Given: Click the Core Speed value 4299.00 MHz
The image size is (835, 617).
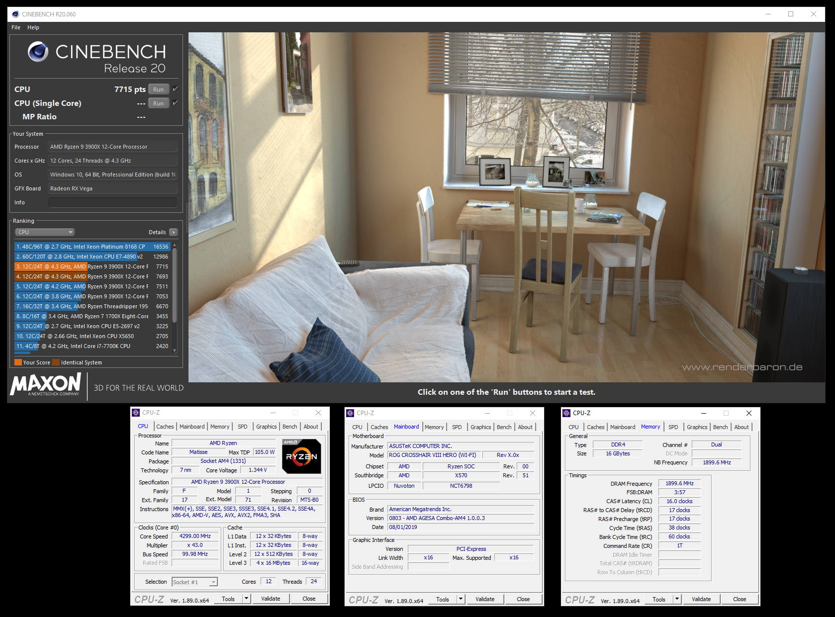Looking at the screenshot, I should [195, 536].
